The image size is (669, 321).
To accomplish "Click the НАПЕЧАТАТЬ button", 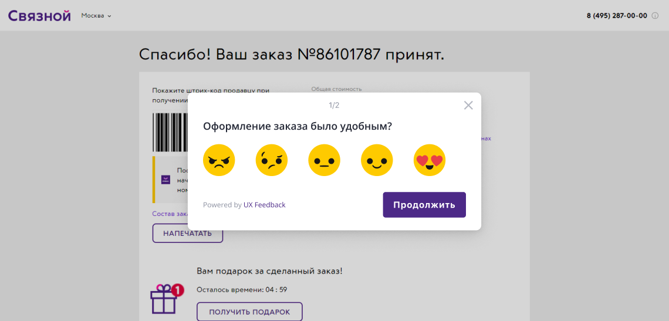I will pos(187,233).
